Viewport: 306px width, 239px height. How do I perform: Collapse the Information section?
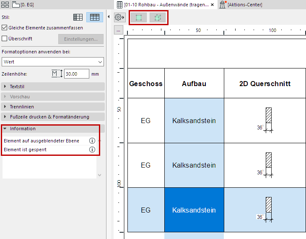point(53,129)
